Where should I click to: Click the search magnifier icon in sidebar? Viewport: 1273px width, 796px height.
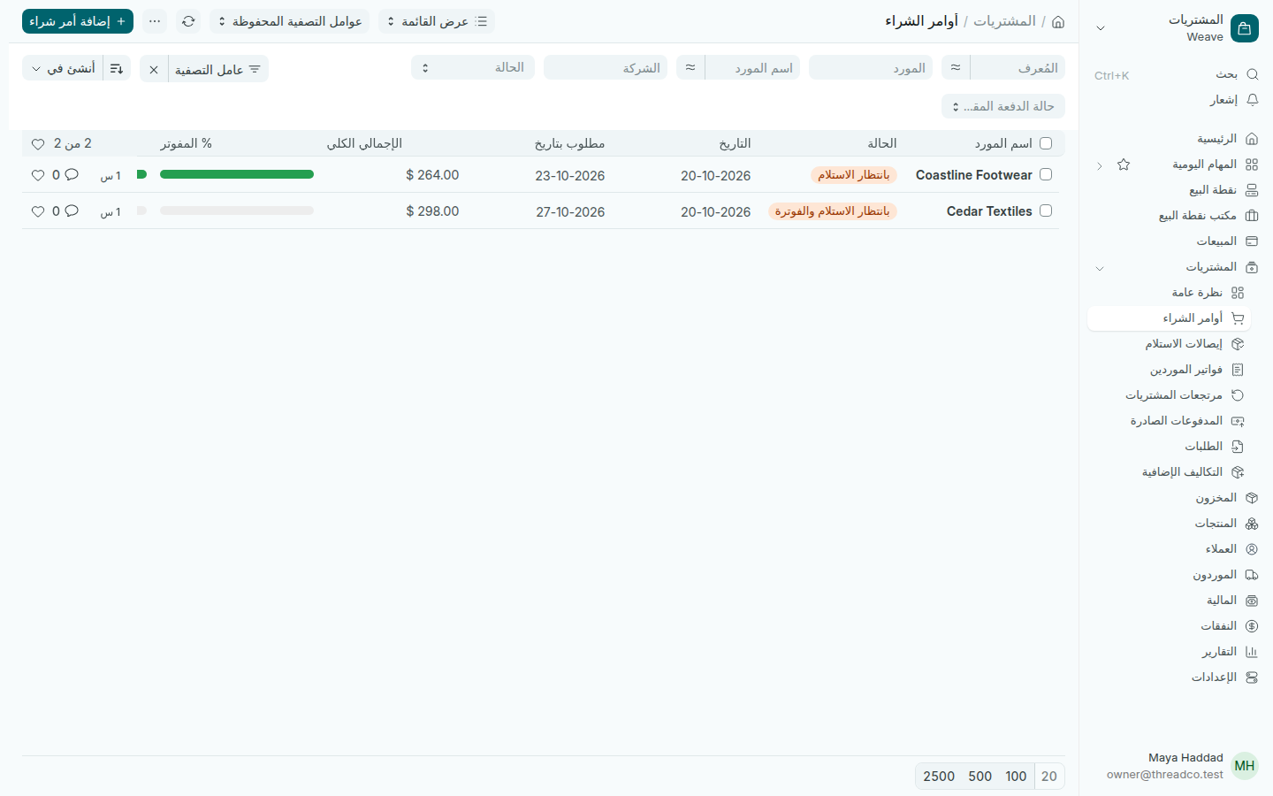point(1252,74)
